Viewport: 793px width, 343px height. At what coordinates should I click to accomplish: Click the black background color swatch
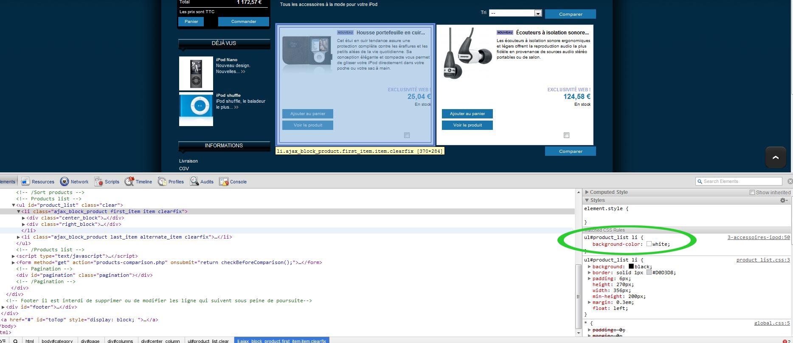(x=631, y=267)
